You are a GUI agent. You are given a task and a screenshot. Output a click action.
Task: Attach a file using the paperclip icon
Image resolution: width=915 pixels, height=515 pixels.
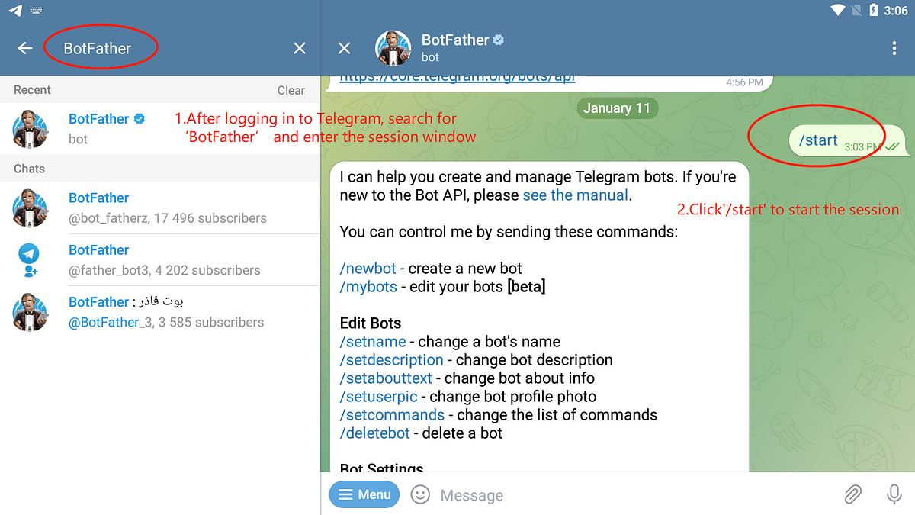(852, 494)
